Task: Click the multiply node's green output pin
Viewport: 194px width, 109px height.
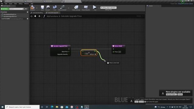Action: [95, 51]
